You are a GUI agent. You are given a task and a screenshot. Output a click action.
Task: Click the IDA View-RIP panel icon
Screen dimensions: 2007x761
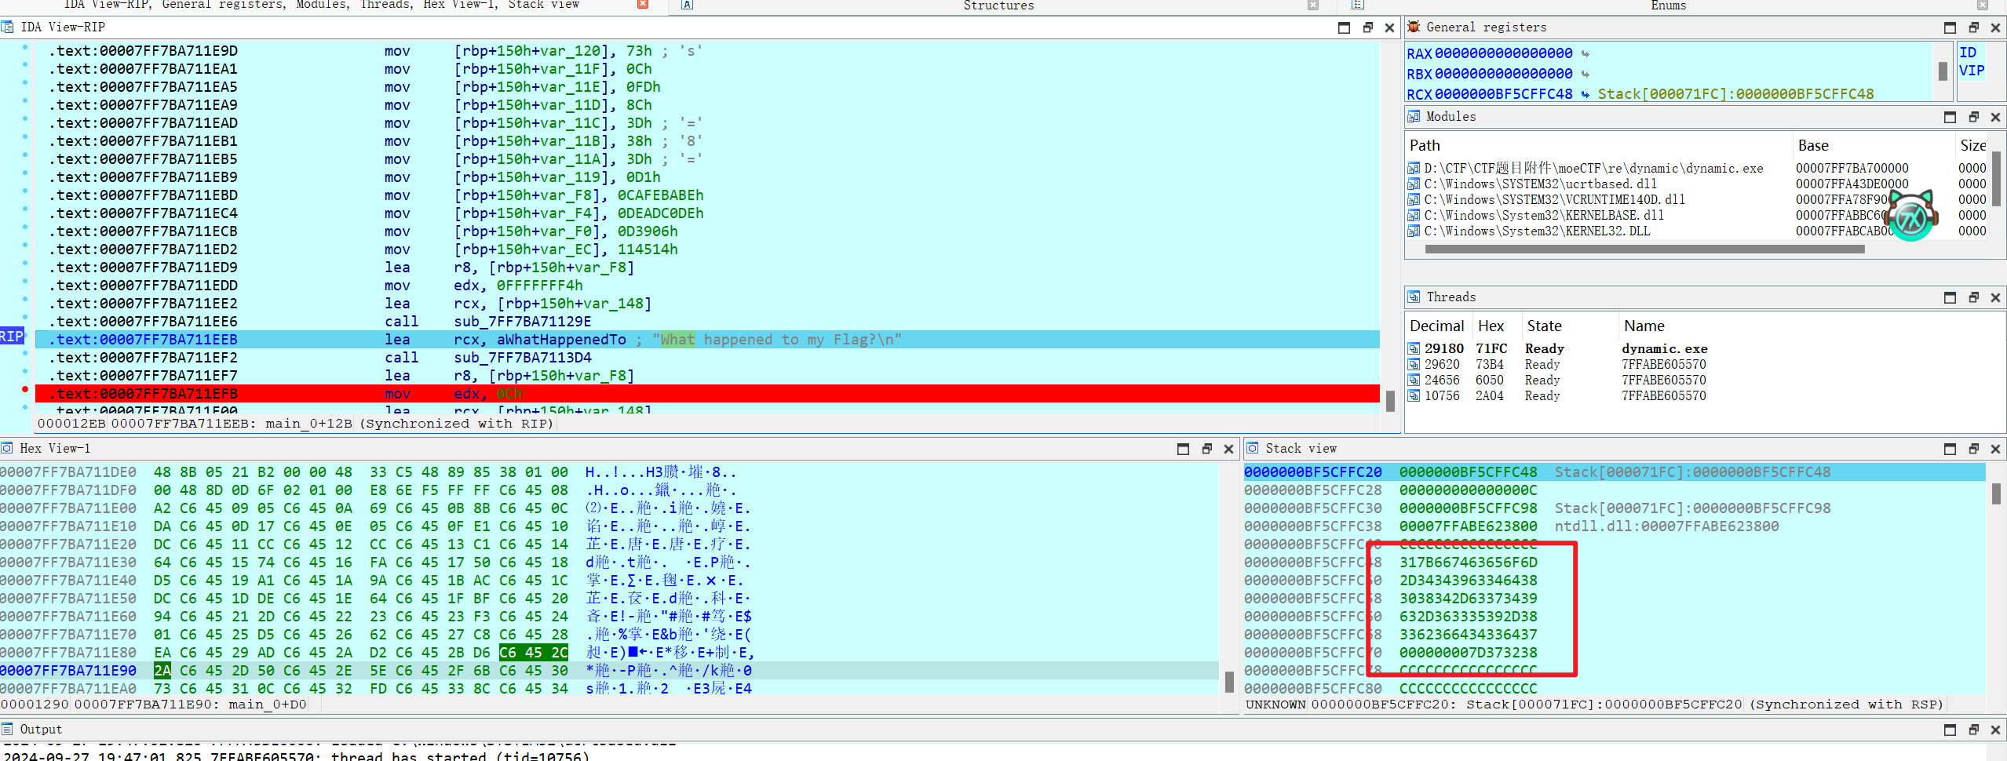8,27
